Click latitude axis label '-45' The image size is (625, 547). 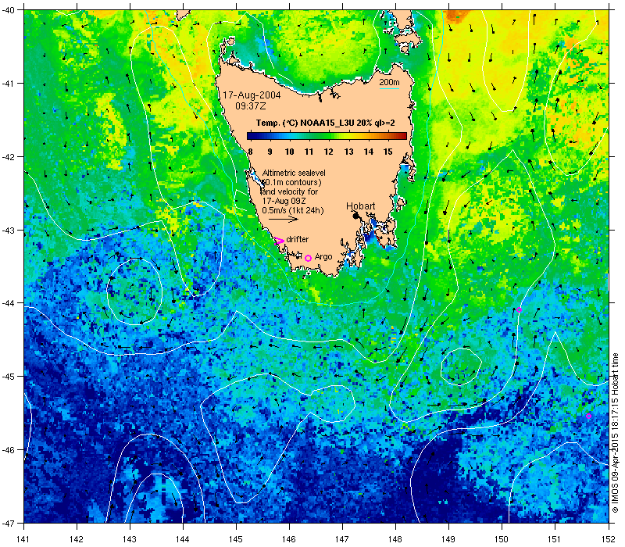click(7, 377)
